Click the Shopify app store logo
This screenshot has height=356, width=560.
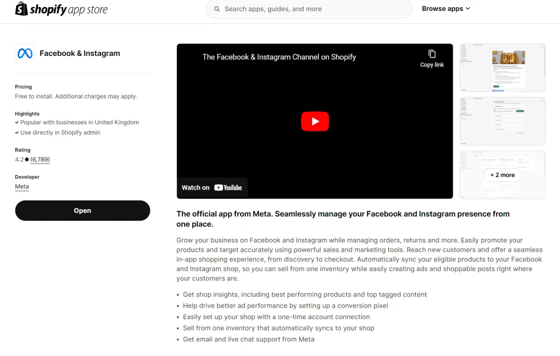click(61, 9)
